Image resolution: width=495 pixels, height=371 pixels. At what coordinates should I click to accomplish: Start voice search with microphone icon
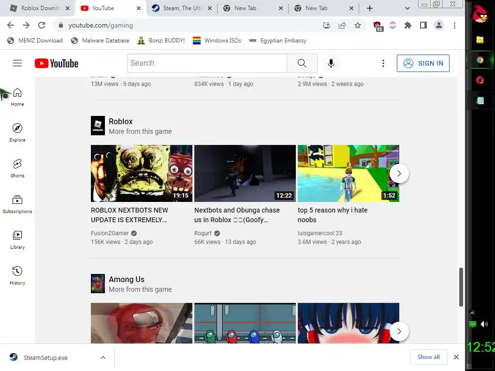[331, 63]
